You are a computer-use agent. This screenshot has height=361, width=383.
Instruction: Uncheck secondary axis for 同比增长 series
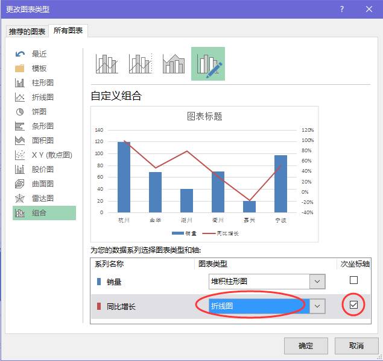[353, 304]
